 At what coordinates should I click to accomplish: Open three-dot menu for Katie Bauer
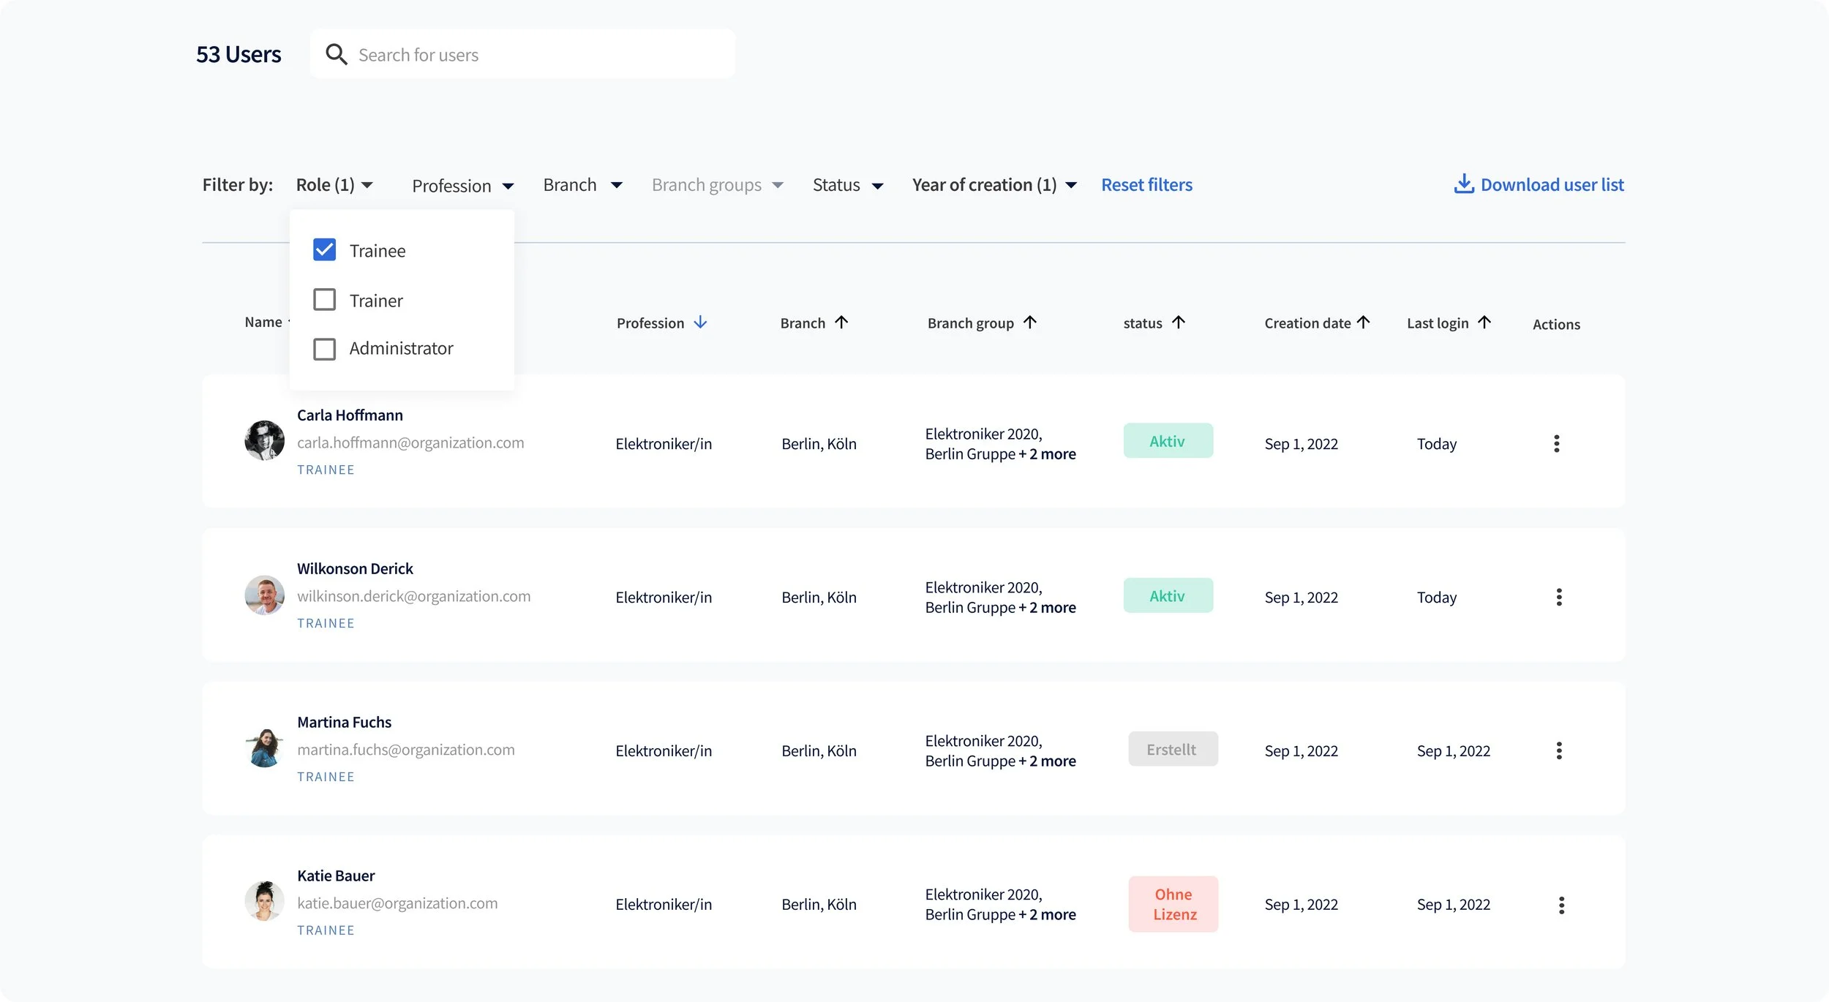coord(1561,905)
